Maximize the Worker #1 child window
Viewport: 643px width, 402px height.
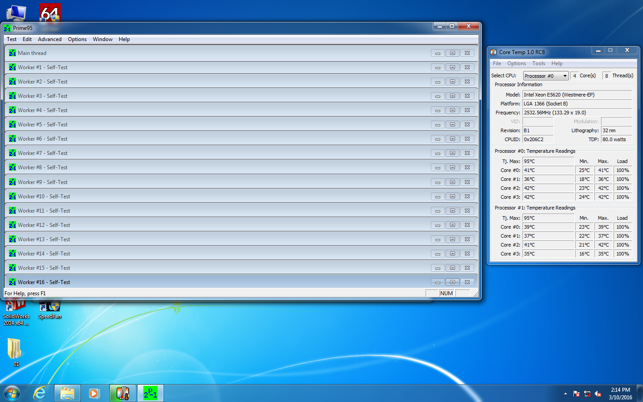(x=452, y=67)
